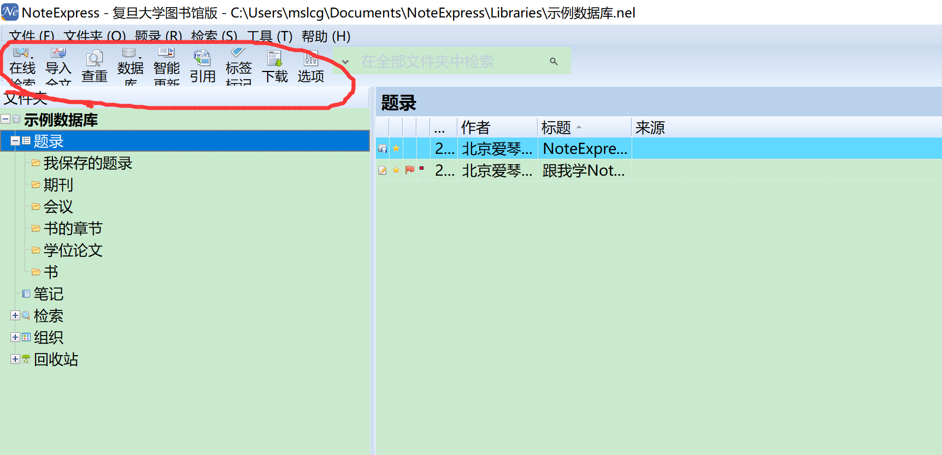Click the notebook icon beside 笔记
The height and width of the screenshot is (455, 942).
click(x=26, y=294)
